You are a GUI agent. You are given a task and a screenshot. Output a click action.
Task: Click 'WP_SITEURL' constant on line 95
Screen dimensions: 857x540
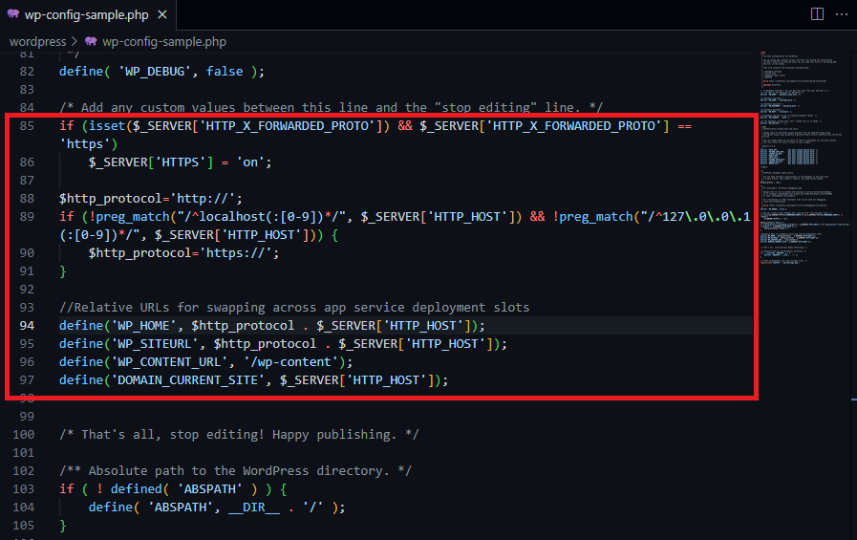pyautogui.click(x=155, y=344)
